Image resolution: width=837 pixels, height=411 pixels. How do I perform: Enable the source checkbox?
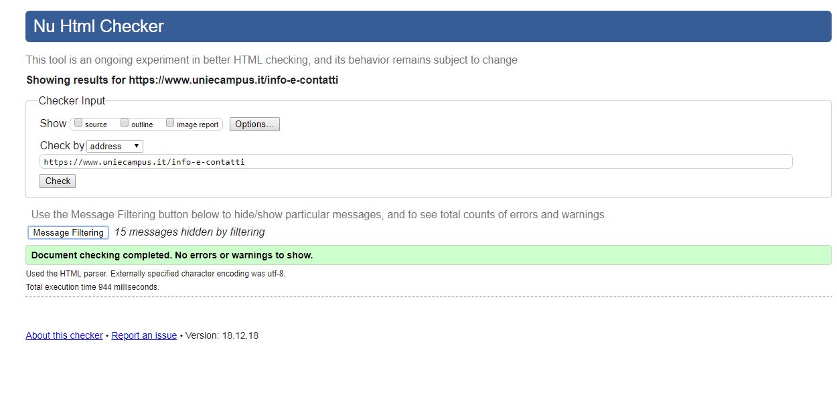(x=78, y=123)
